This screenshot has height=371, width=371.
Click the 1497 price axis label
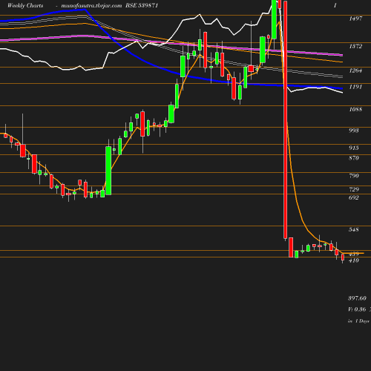coord(355,19)
